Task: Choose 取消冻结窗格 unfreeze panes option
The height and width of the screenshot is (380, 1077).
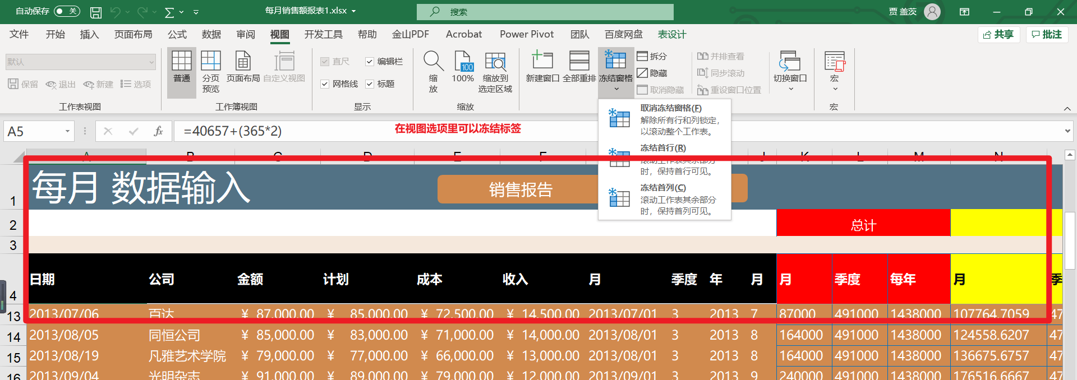Action: tap(665, 119)
